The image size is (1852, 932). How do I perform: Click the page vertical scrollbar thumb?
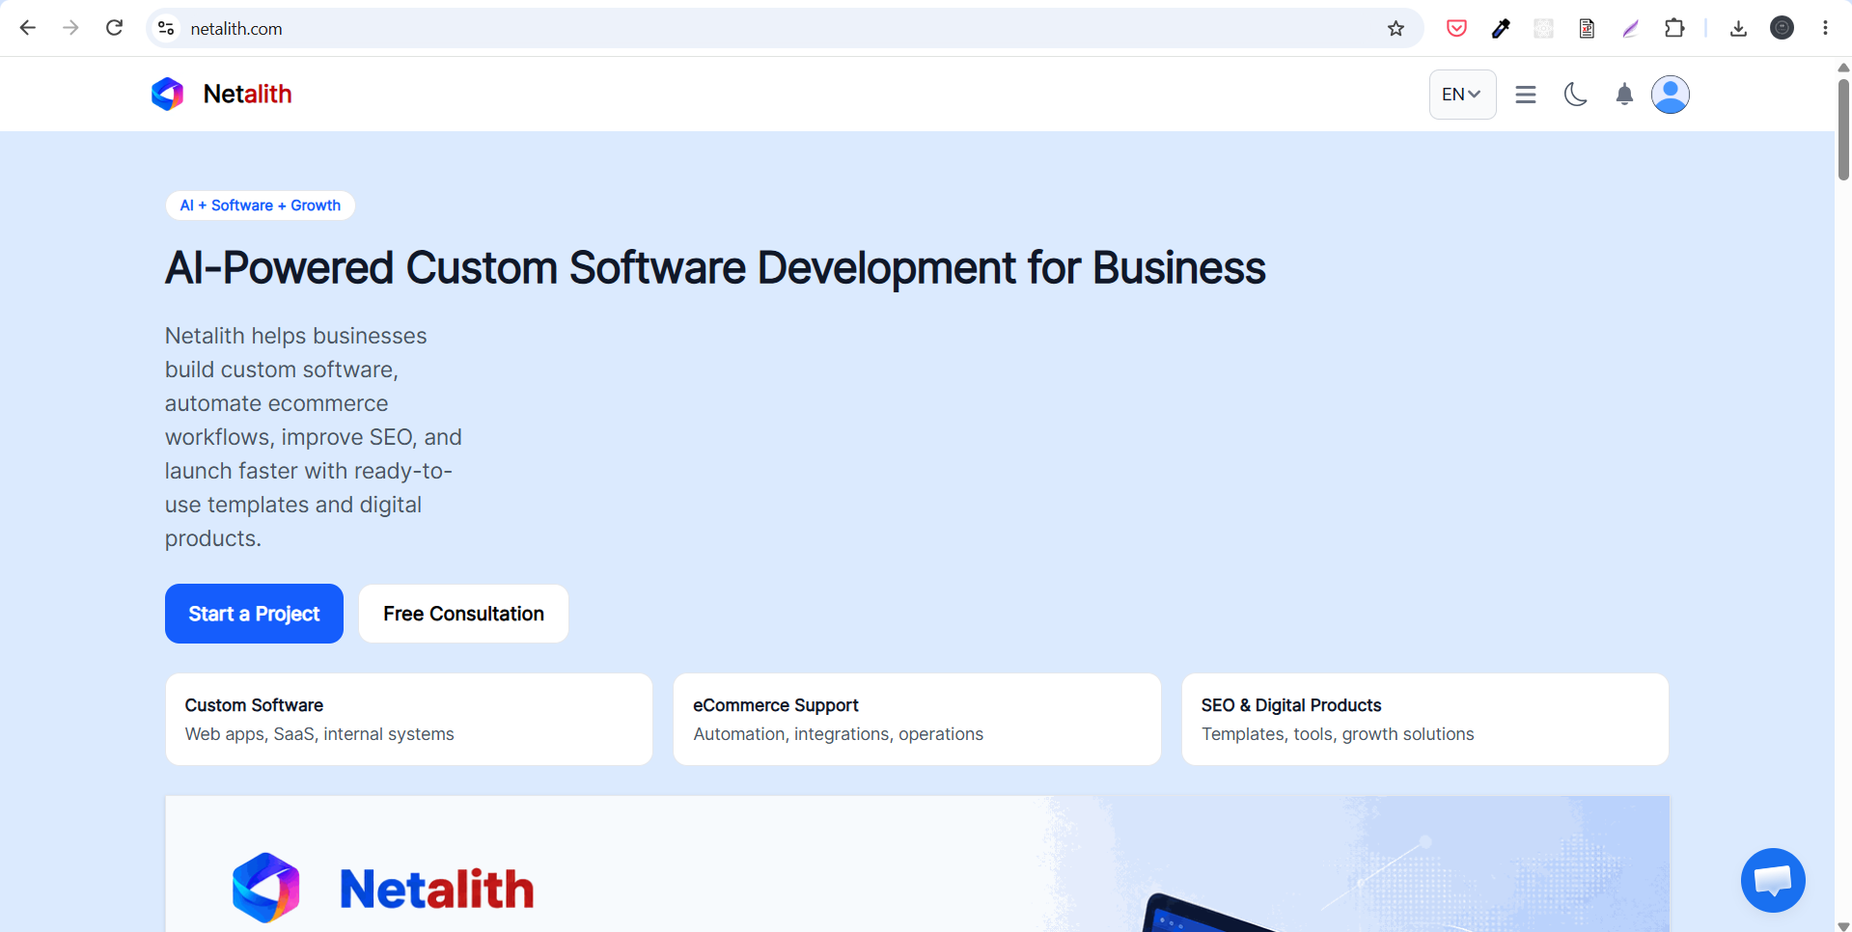click(1843, 128)
